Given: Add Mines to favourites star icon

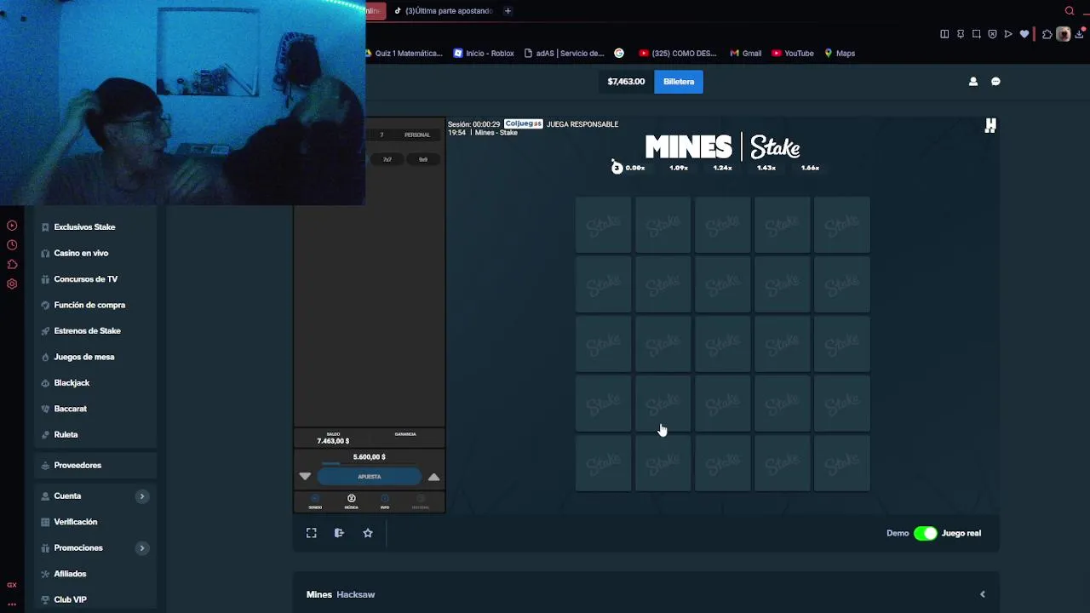Looking at the screenshot, I should pyautogui.click(x=368, y=533).
